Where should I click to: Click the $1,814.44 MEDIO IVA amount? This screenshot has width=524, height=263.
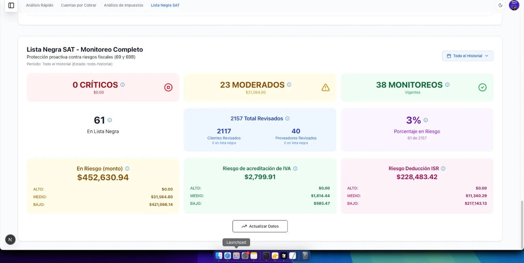coord(320,196)
